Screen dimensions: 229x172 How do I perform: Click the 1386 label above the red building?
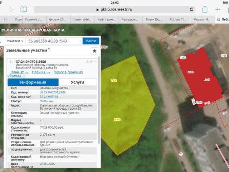click(183, 58)
